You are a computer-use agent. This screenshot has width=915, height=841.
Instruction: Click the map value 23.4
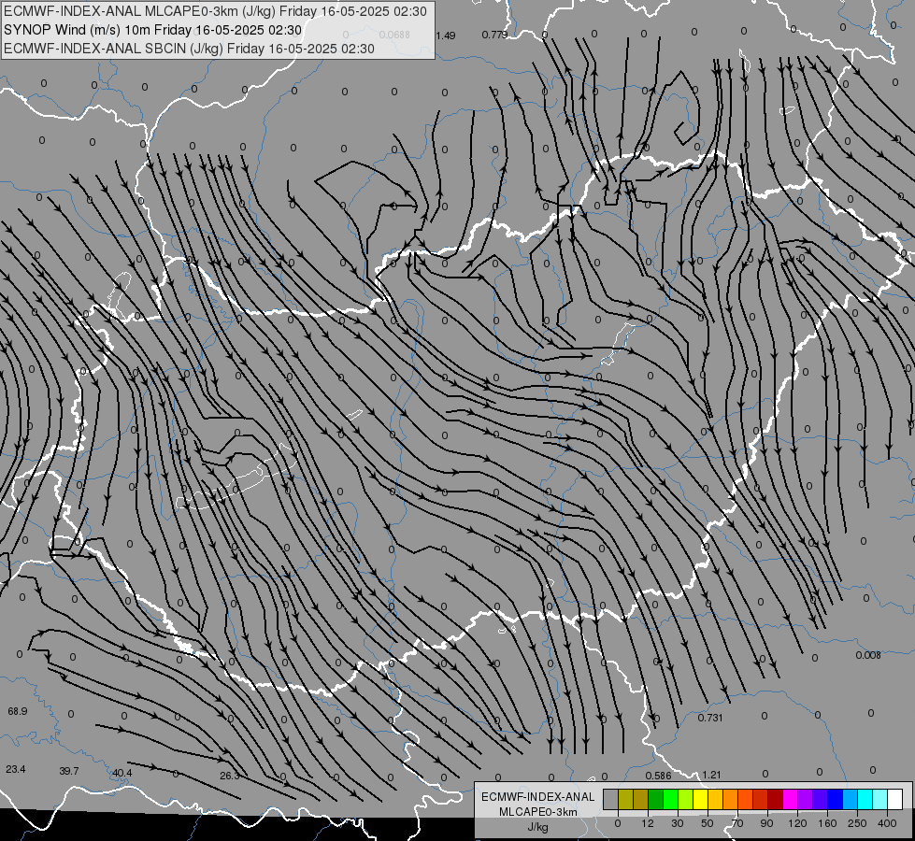click(16, 769)
